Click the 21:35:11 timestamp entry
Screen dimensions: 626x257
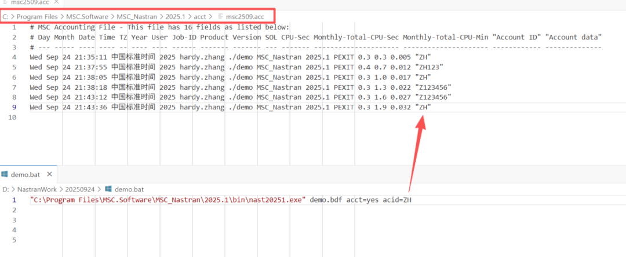[x=90, y=57]
